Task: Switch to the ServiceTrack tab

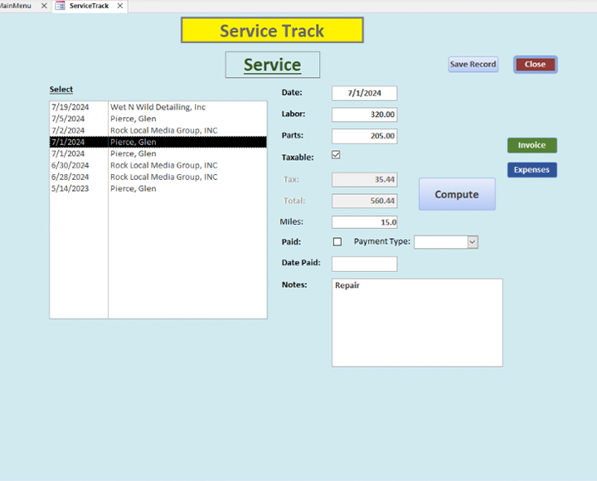Action: point(89,6)
